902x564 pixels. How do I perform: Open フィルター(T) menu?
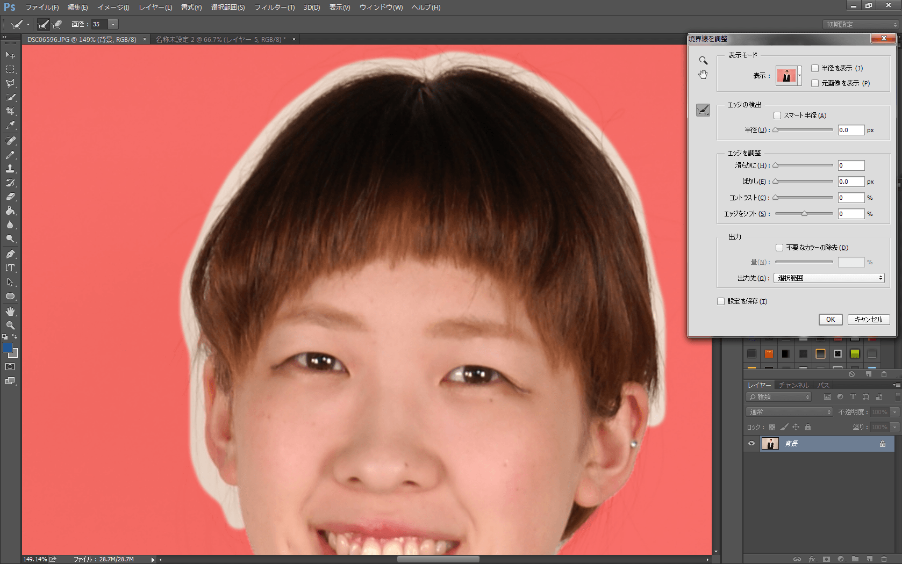tap(274, 8)
